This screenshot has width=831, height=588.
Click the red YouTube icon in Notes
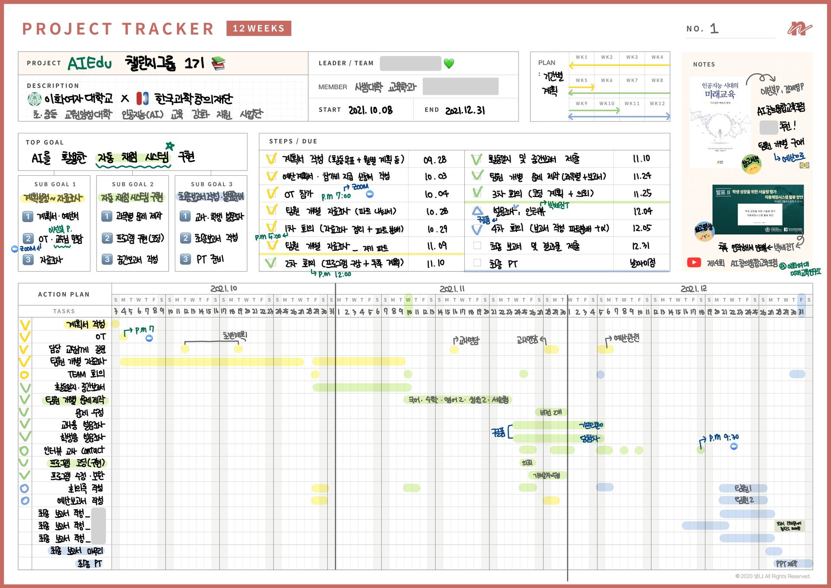[x=694, y=262]
